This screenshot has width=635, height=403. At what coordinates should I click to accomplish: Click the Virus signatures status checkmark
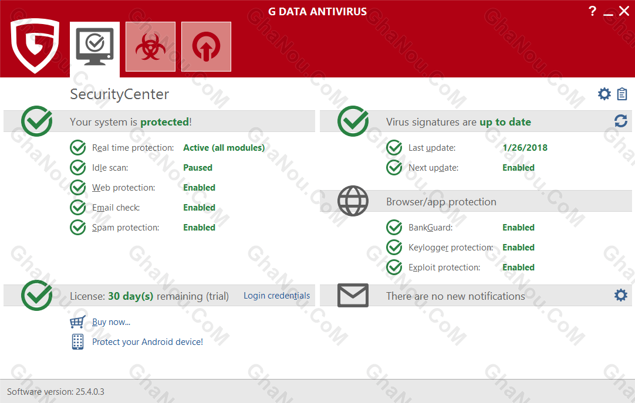tap(353, 121)
